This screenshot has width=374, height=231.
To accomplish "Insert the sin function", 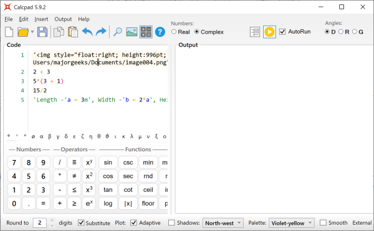I will 108,163.
